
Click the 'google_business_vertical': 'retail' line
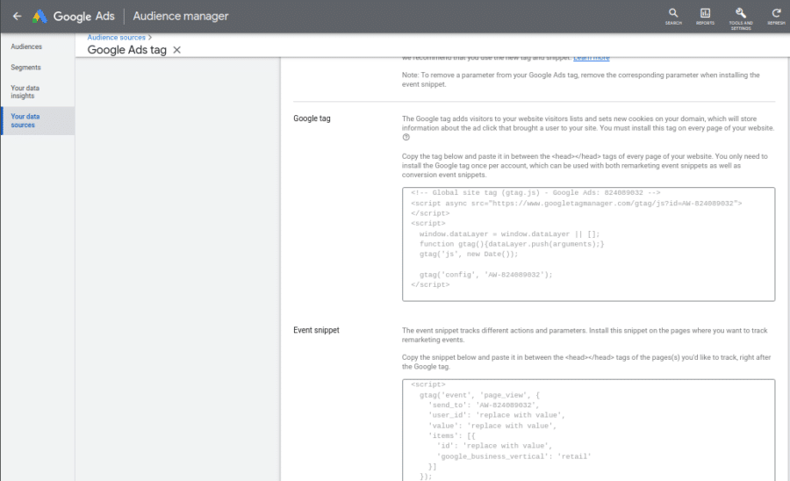(513, 456)
